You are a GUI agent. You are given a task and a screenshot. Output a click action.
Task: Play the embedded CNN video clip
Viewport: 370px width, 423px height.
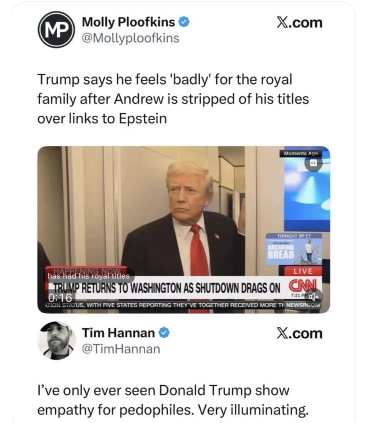click(x=184, y=229)
